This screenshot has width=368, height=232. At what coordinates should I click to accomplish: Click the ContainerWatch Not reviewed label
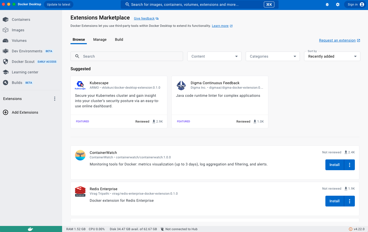(x=332, y=152)
